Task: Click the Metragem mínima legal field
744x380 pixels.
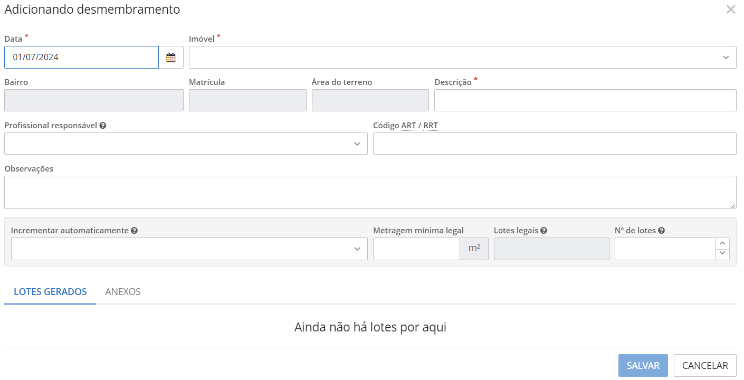Action: 416,249
